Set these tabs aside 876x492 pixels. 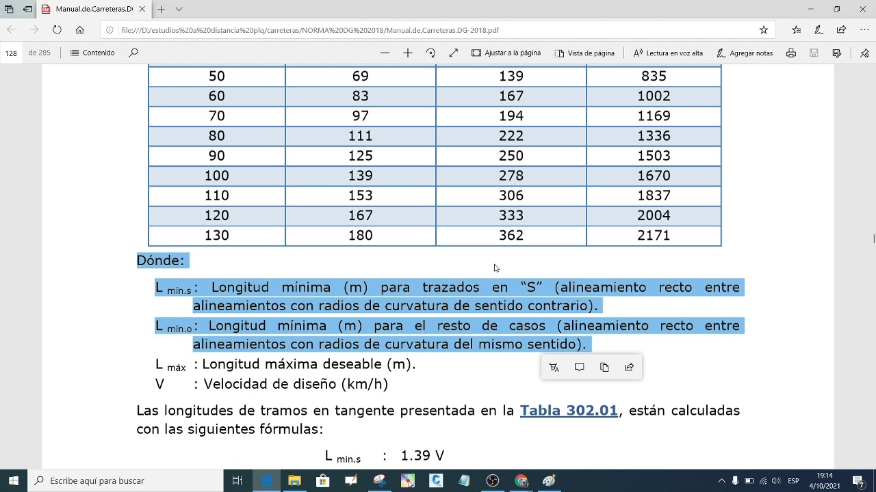tap(27, 10)
